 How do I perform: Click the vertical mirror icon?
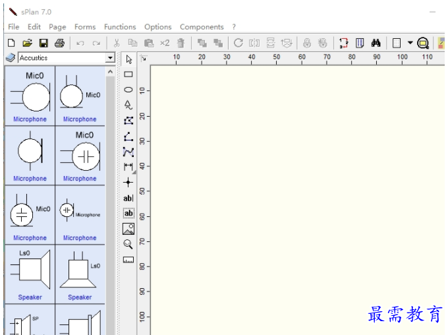(x=271, y=44)
